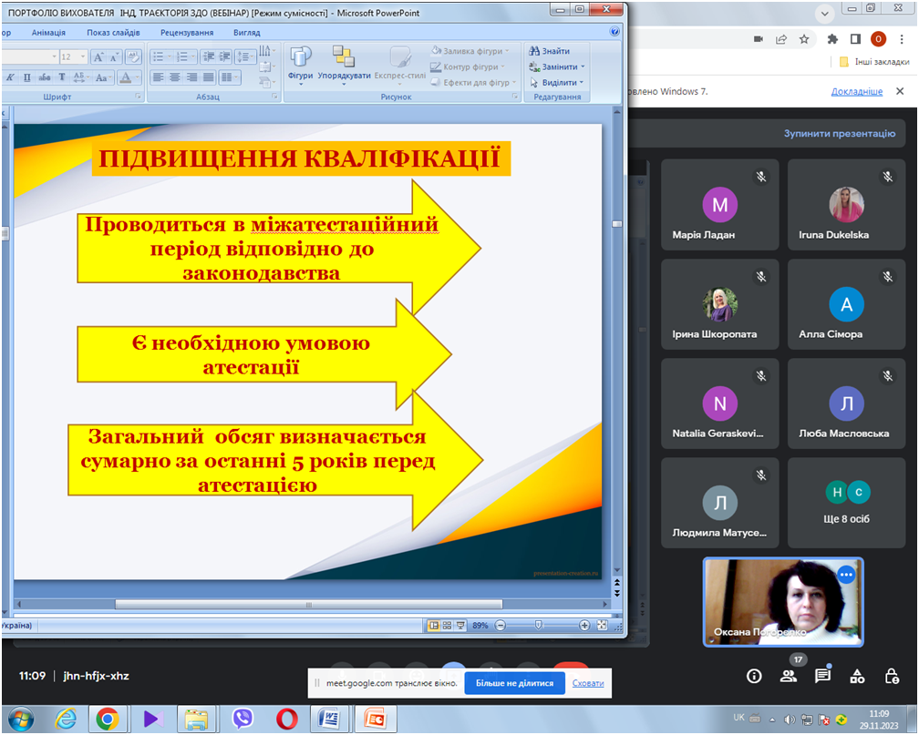Open the Вигляд ribbon tab
The image size is (919, 735).
tap(247, 33)
